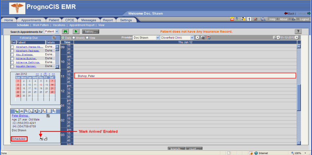Image resolution: width=312 pixels, height=155 pixels.
Task: Check the box for Adrienne Gathings
Action: (12, 62)
